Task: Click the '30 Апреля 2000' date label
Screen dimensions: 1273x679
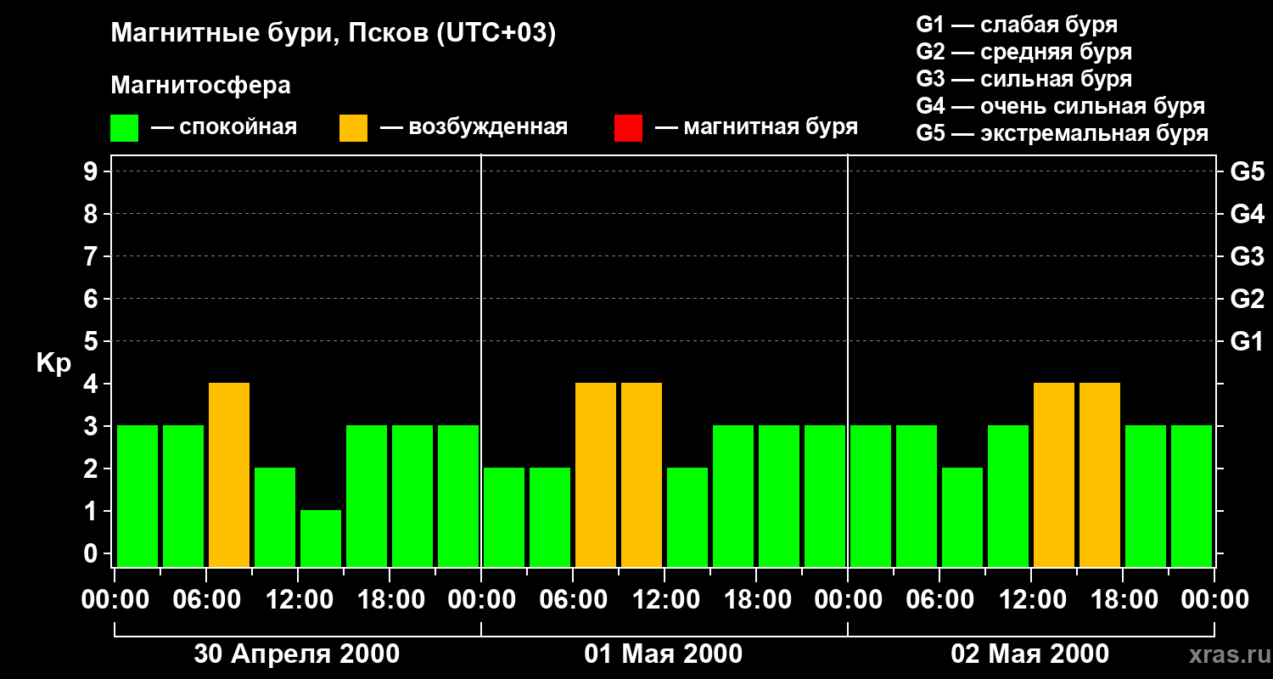Action: (x=297, y=654)
